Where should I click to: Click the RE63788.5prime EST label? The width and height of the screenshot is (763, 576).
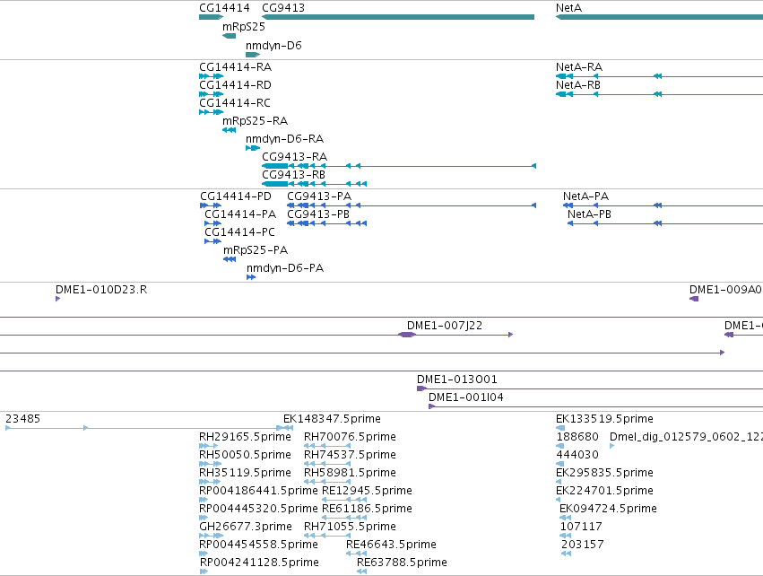click(402, 563)
